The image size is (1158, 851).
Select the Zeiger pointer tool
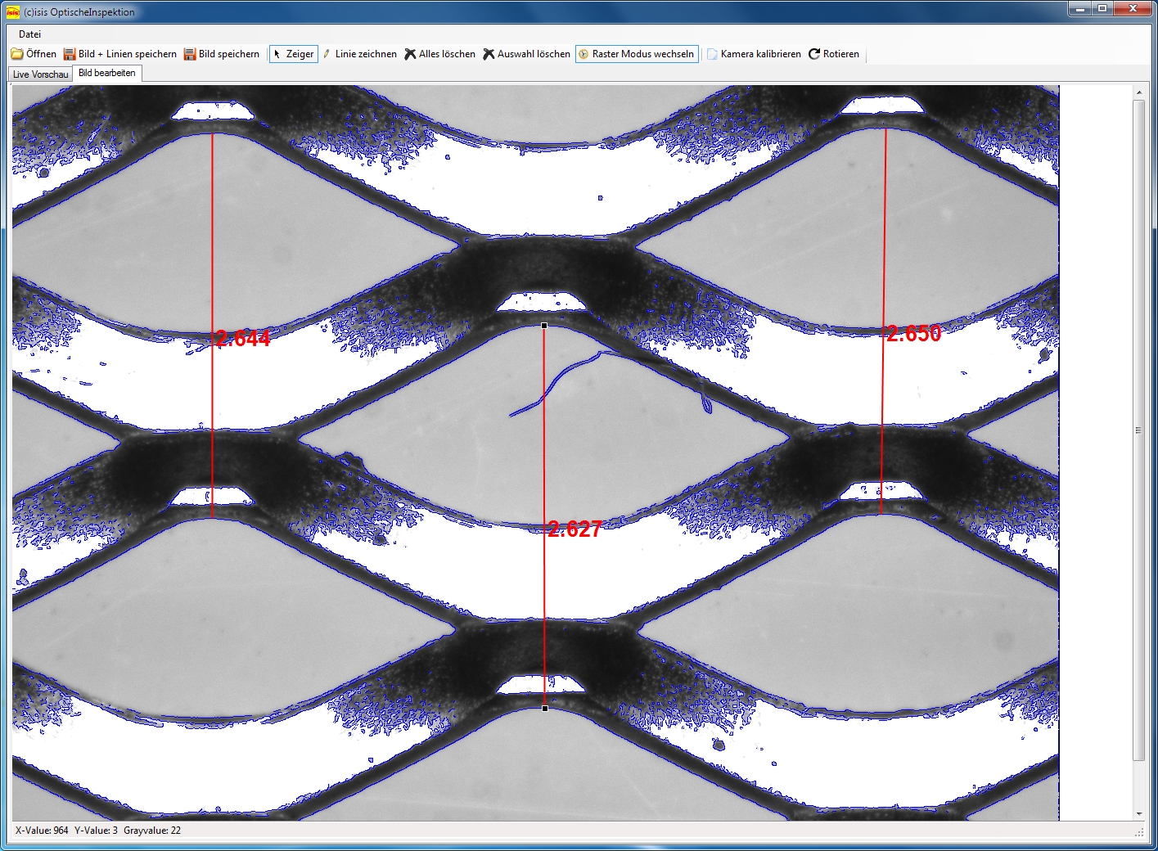(293, 54)
